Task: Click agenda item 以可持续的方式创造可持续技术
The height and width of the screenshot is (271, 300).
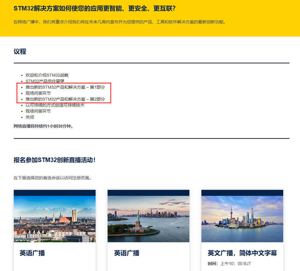Action: pyautogui.click(x=55, y=105)
